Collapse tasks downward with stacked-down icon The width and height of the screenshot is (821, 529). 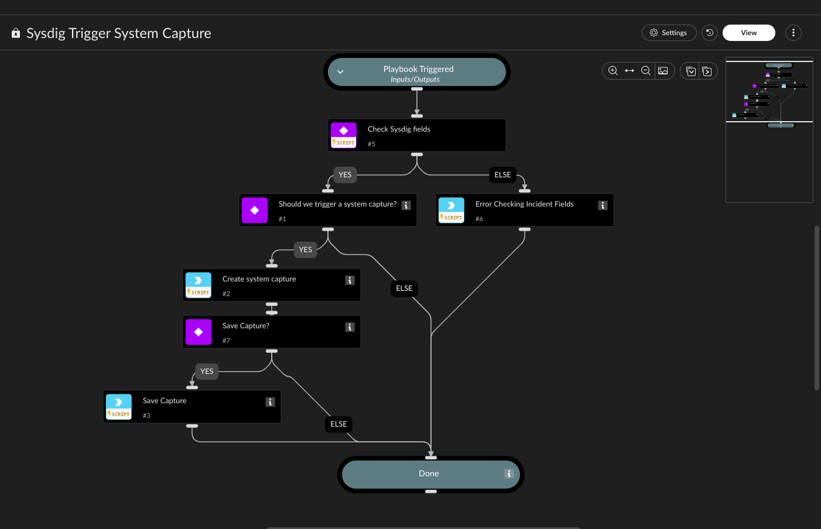pyautogui.click(x=691, y=71)
